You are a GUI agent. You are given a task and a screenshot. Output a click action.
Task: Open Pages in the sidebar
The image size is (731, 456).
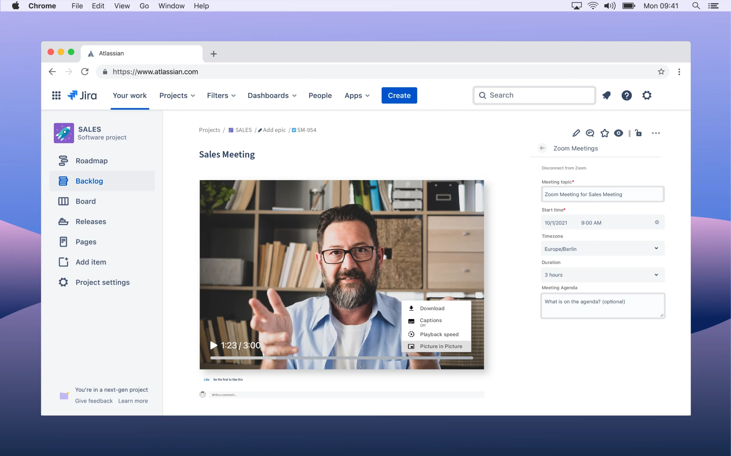(102, 242)
